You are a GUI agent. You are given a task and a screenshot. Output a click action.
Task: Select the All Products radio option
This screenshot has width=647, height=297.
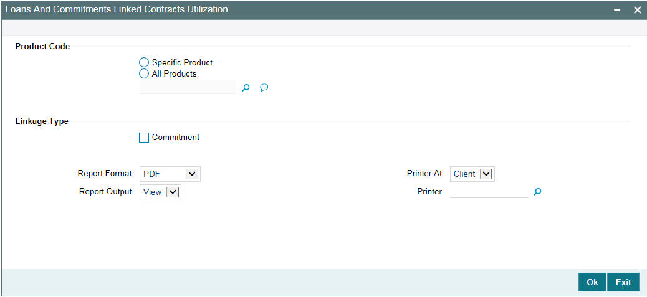tap(143, 73)
